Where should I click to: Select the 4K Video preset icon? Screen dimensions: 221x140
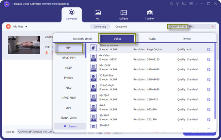93,58
